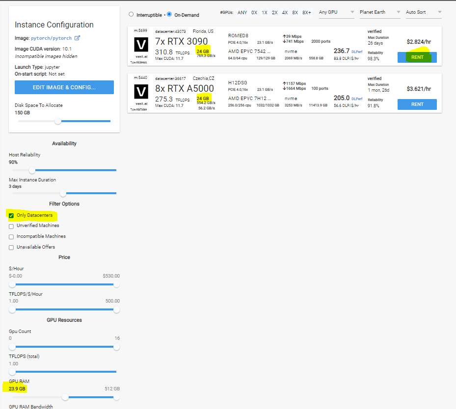The height and width of the screenshot is (409, 456).
Task: Select 4X in the #GPUs filter
Action: 285,12
